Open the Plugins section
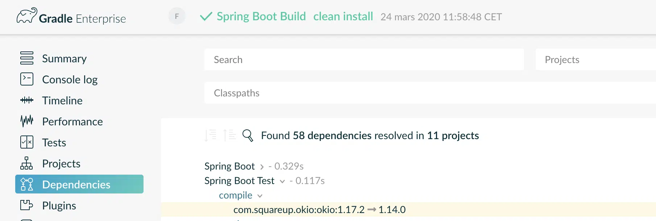Viewport: 656px width, 221px height. [x=59, y=206]
